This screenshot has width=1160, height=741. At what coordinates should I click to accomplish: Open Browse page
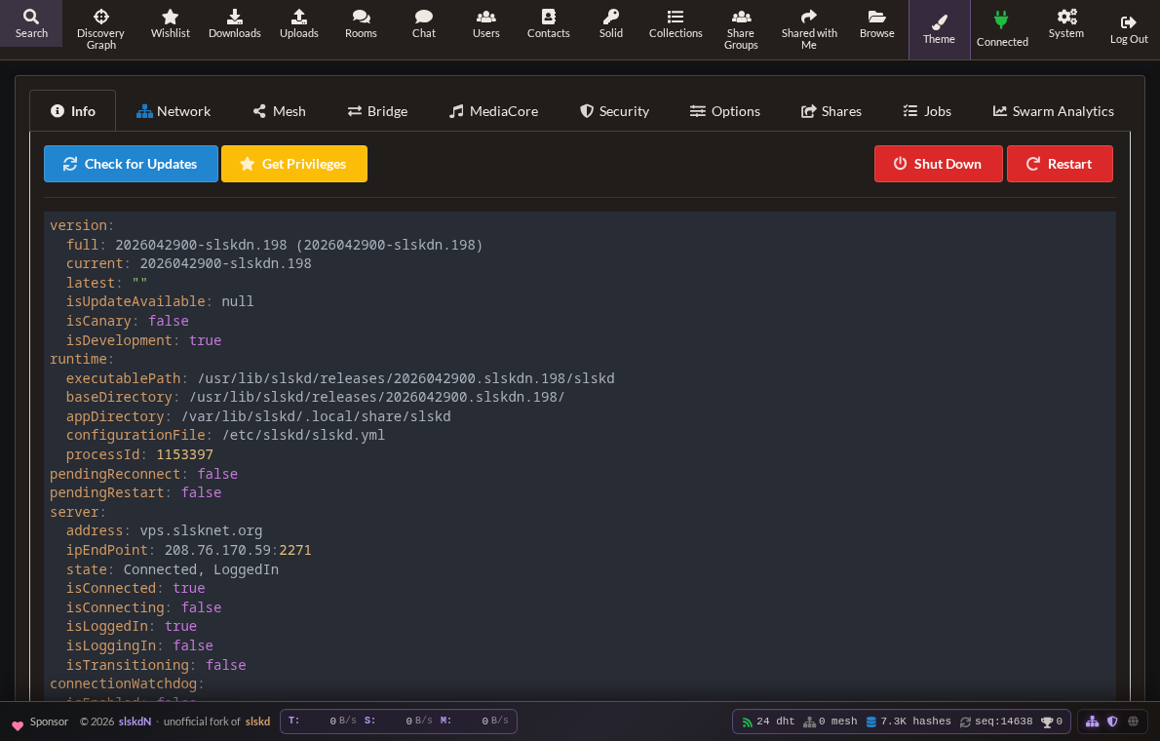coord(876,23)
